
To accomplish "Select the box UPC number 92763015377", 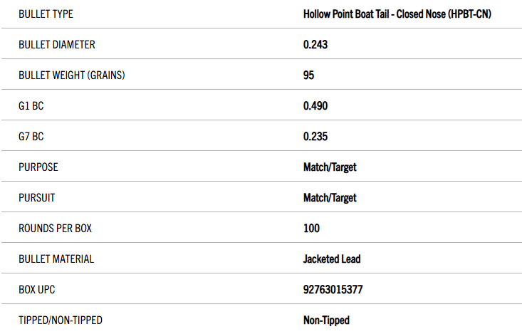I will tap(333, 289).
